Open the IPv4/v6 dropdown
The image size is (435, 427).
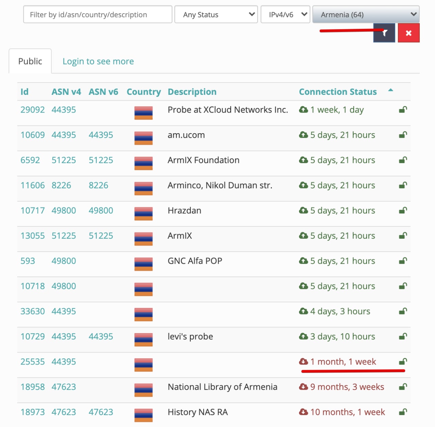coord(285,15)
